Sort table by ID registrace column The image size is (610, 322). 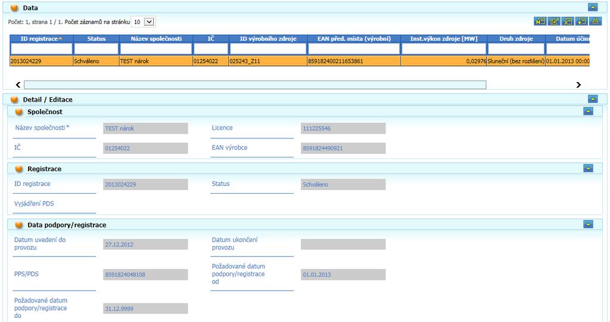pyautogui.click(x=41, y=39)
